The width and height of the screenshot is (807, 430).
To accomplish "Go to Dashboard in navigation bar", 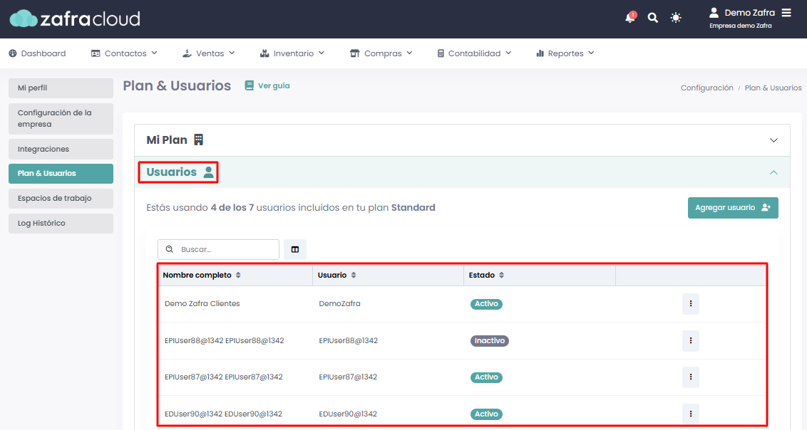I will tap(37, 53).
